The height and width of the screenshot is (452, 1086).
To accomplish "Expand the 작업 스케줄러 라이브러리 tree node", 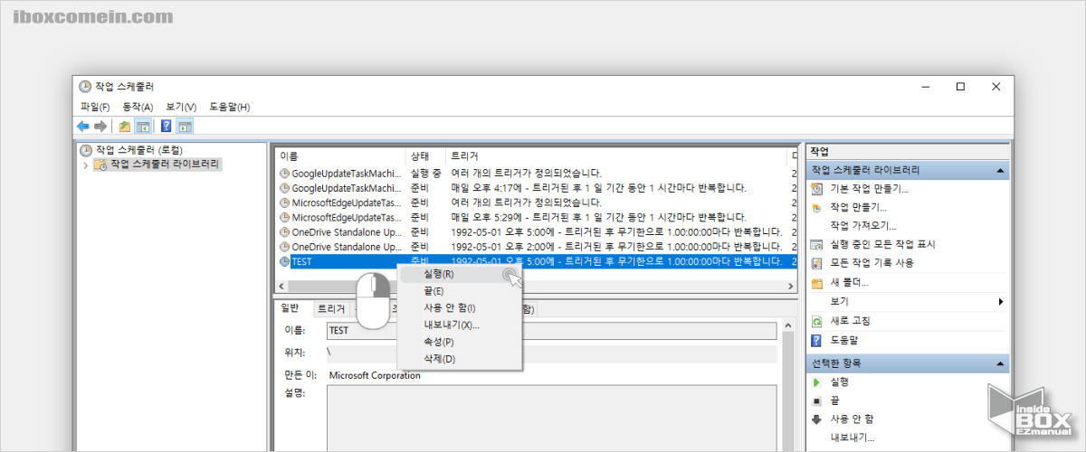I will click(85, 165).
